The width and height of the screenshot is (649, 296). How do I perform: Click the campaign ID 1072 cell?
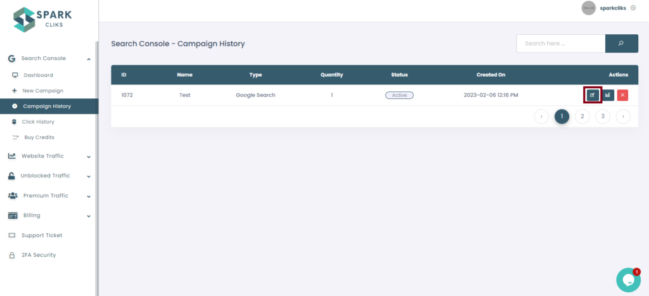(x=127, y=95)
